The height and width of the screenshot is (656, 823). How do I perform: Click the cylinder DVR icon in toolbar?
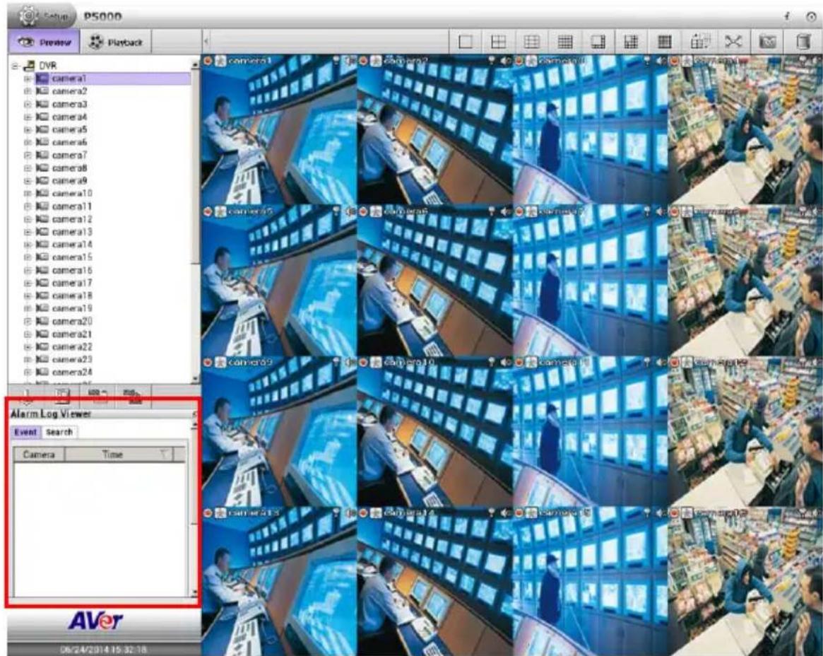tap(804, 42)
